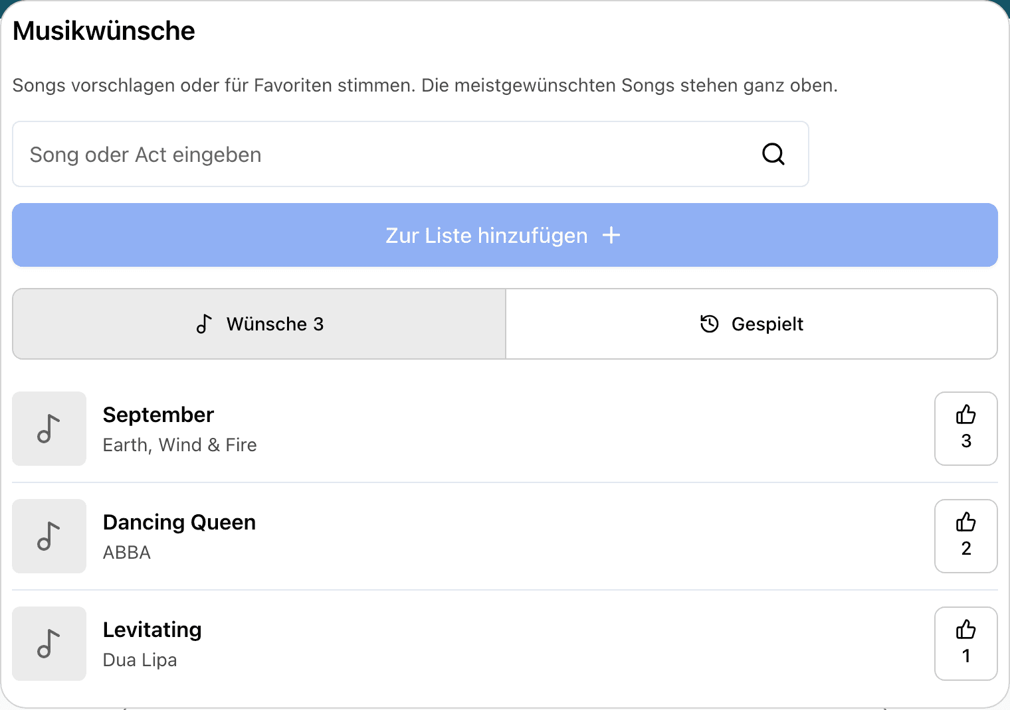This screenshot has width=1010, height=710.
Task: Switch to the Wünsche tab
Action: coord(259,324)
